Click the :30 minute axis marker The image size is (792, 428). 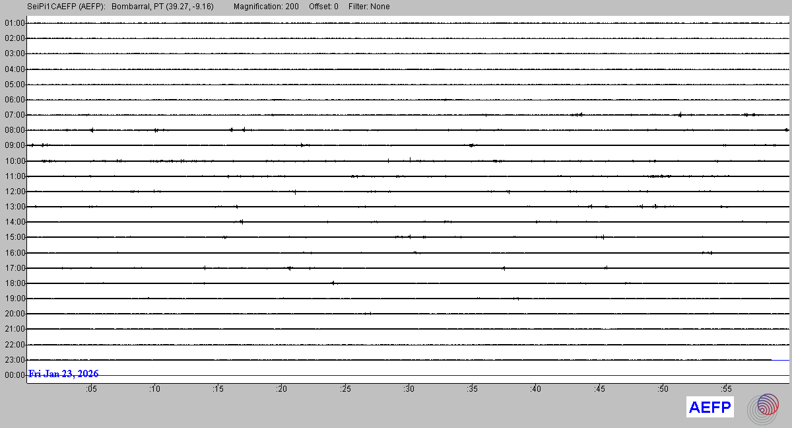pyautogui.click(x=409, y=389)
